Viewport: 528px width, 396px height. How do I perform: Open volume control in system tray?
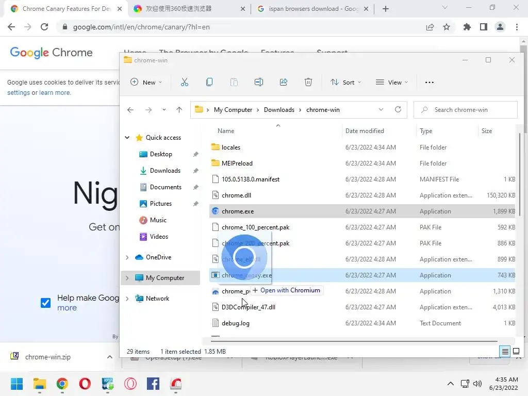pos(477,384)
